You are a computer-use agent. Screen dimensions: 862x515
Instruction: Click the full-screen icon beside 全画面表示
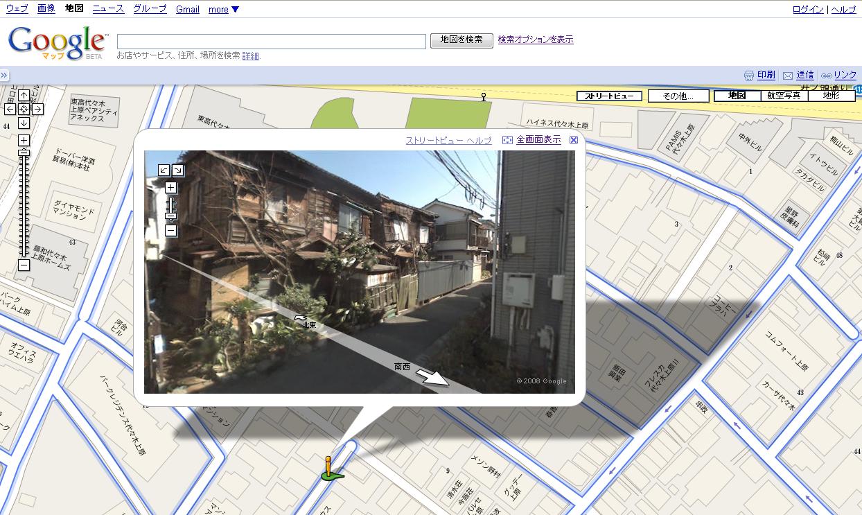click(x=507, y=140)
